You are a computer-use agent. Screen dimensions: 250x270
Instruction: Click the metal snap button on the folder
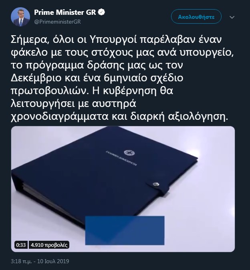(x=156, y=184)
